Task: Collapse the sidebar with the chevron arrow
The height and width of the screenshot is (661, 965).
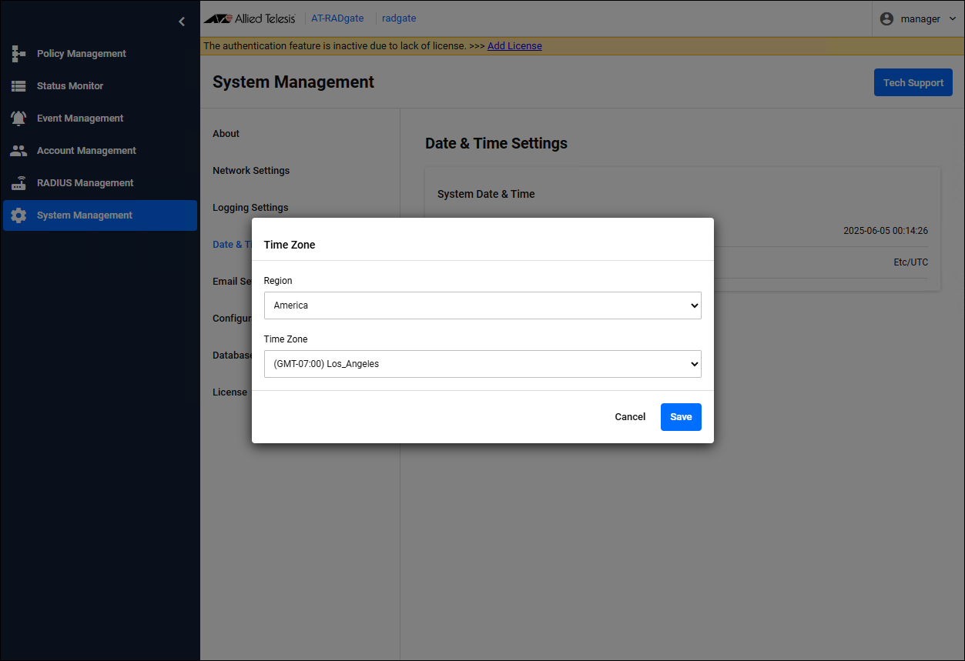Action: click(x=182, y=22)
